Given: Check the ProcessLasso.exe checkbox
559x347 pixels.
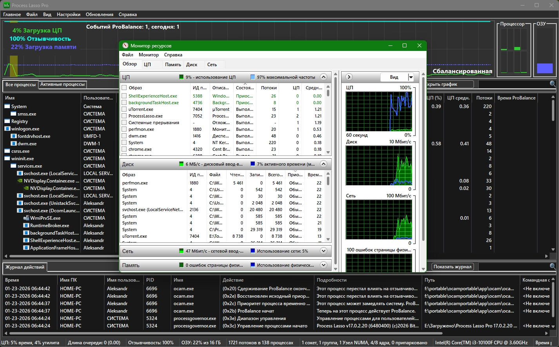Looking at the screenshot, I should pos(124,116).
